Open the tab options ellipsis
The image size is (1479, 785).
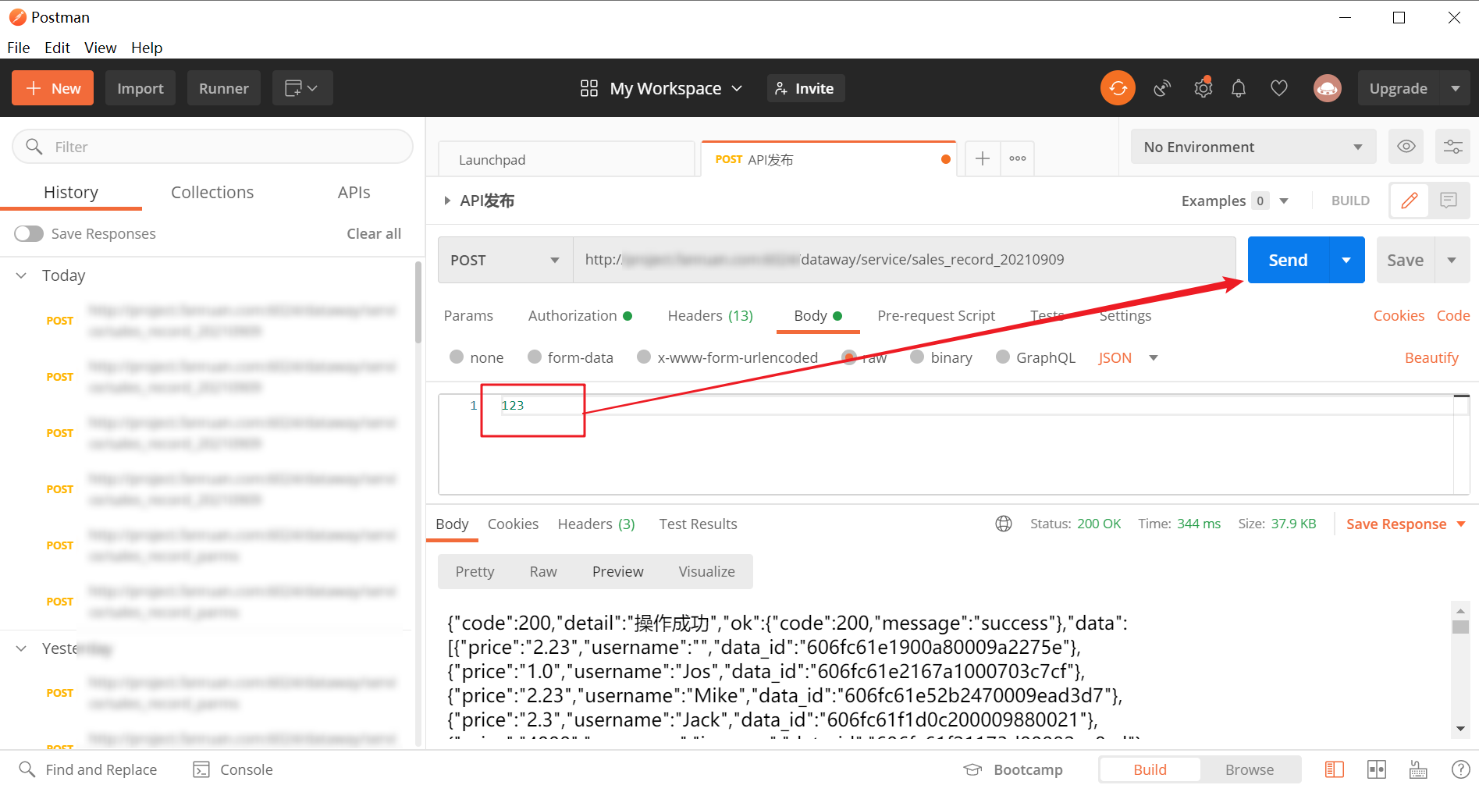pyautogui.click(x=1017, y=158)
